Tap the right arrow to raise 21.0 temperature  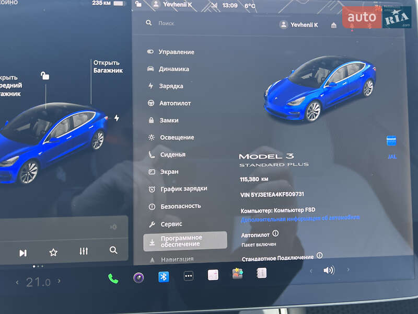point(59,281)
